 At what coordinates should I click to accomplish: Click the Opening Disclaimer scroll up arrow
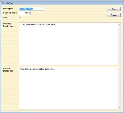pos(119,24)
